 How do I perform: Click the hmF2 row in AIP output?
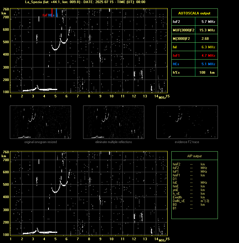(x=189, y=164)
